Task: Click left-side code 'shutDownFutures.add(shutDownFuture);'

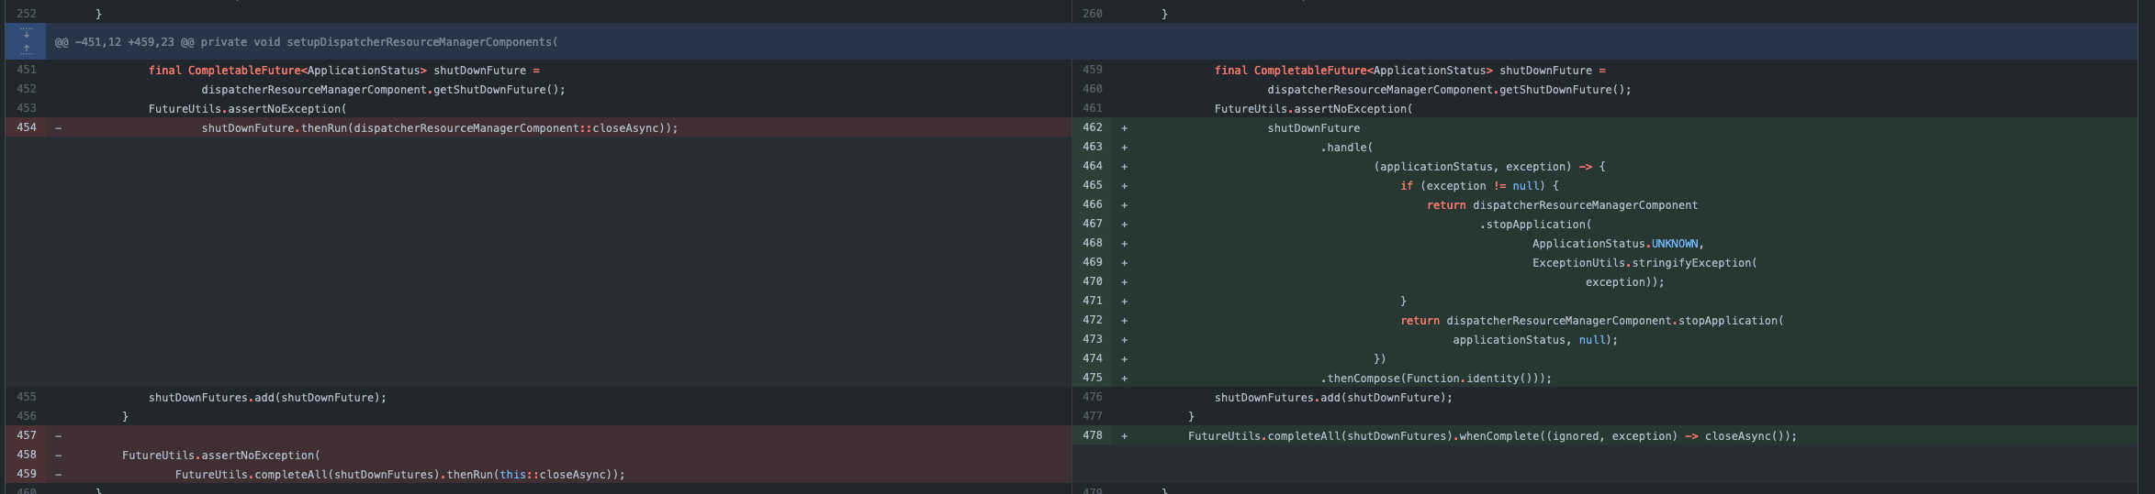Action: [268, 398]
